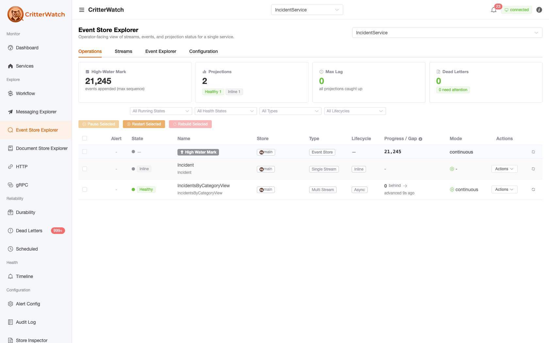Click the Multi Stream type tag
The height and width of the screenshot is (343, 549).
click(323, 190)
